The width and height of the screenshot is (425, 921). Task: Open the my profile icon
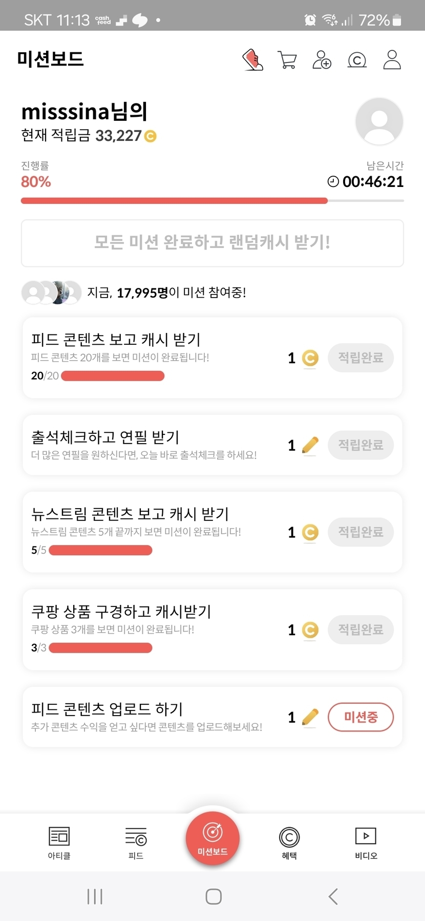[392, 60]
